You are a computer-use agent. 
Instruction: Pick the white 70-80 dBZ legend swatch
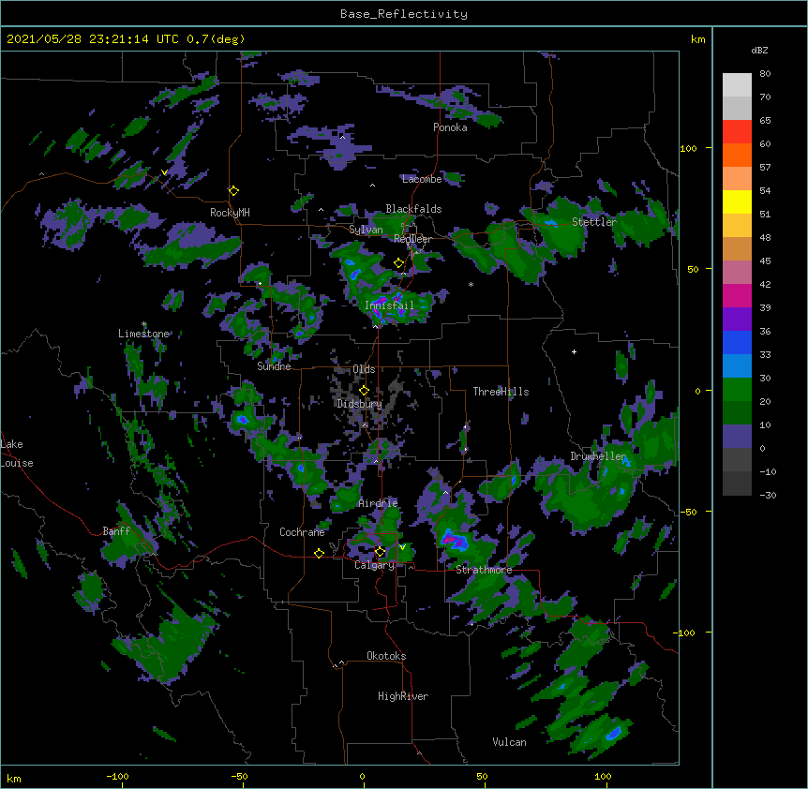point(737,85)
